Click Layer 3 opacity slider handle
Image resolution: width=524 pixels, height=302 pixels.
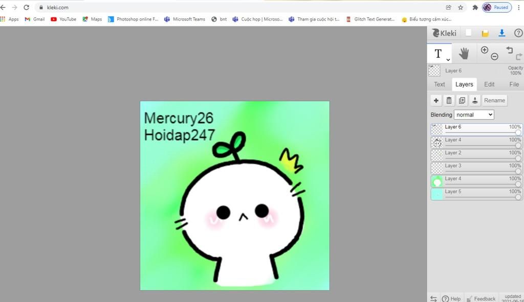[518, 172]
